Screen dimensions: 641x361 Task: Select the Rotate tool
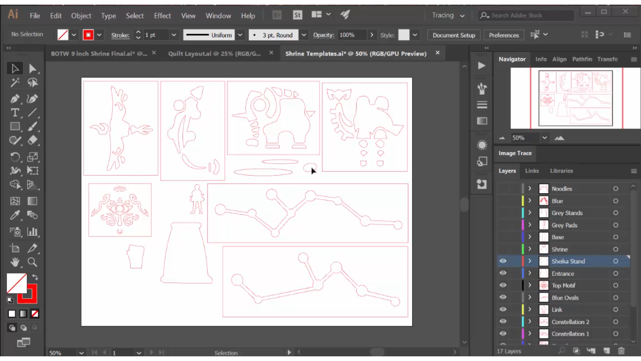click(15, 157)
